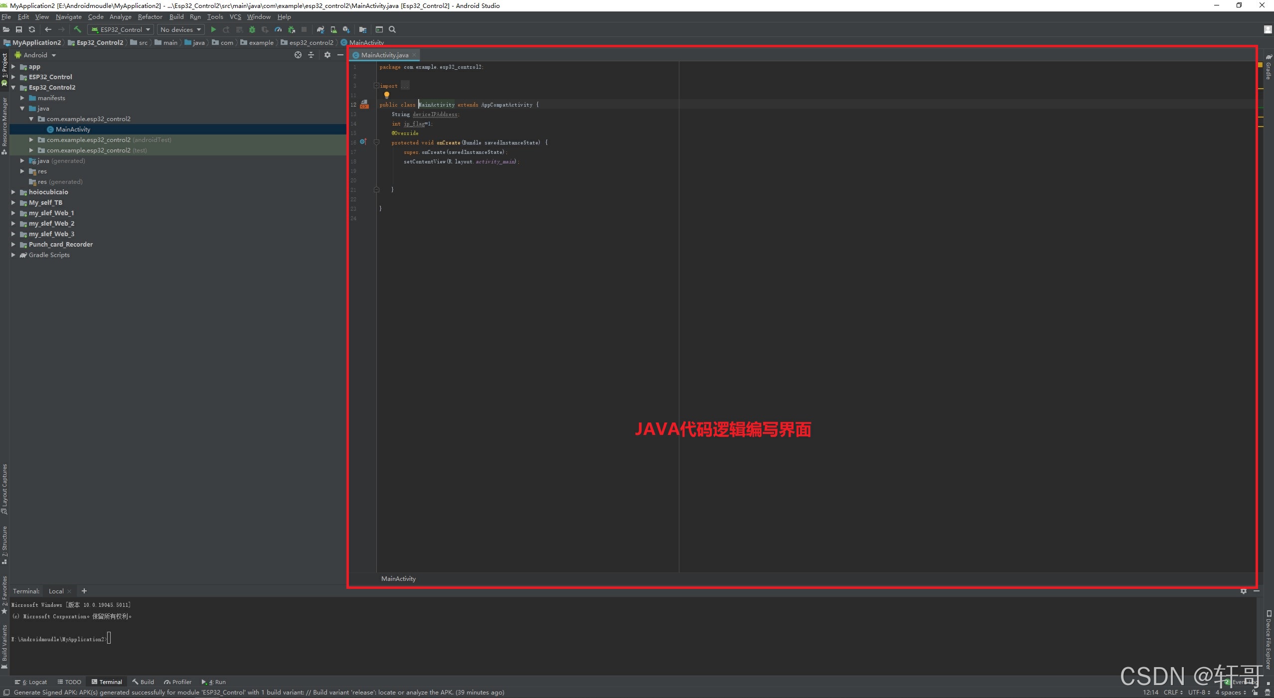Open the Refactor menu

150,16
